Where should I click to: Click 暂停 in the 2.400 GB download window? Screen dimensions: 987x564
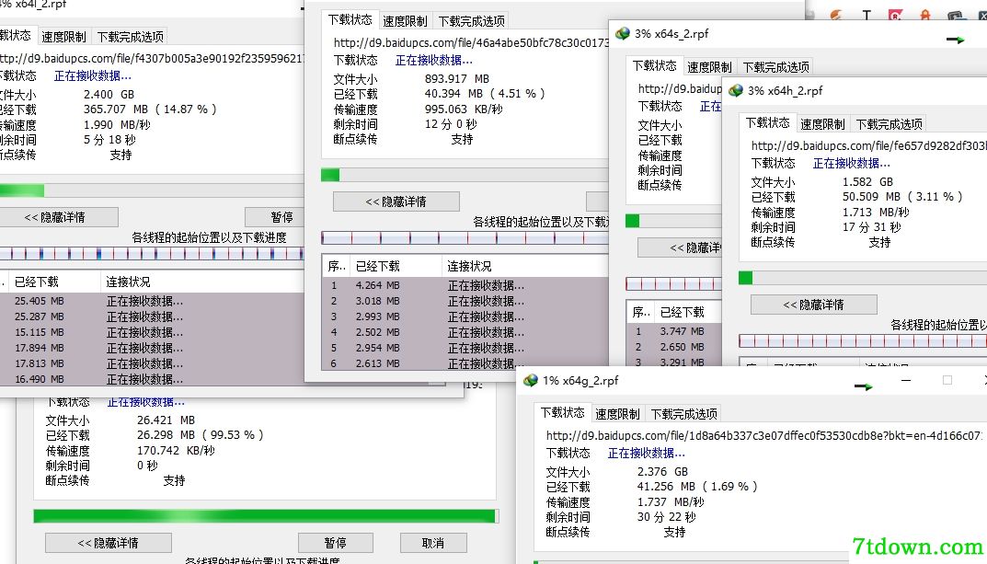pos(281,217)
